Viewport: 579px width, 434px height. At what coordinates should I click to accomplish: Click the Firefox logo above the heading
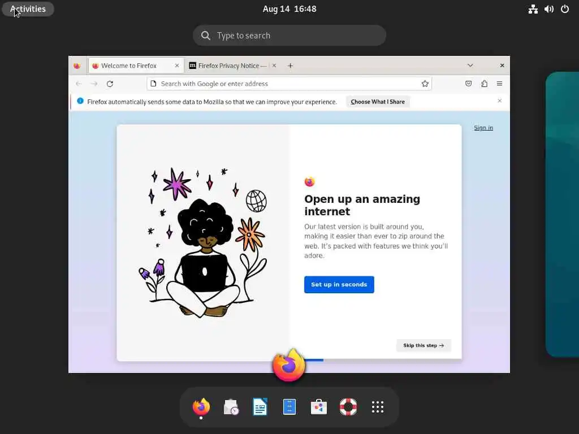309,181
